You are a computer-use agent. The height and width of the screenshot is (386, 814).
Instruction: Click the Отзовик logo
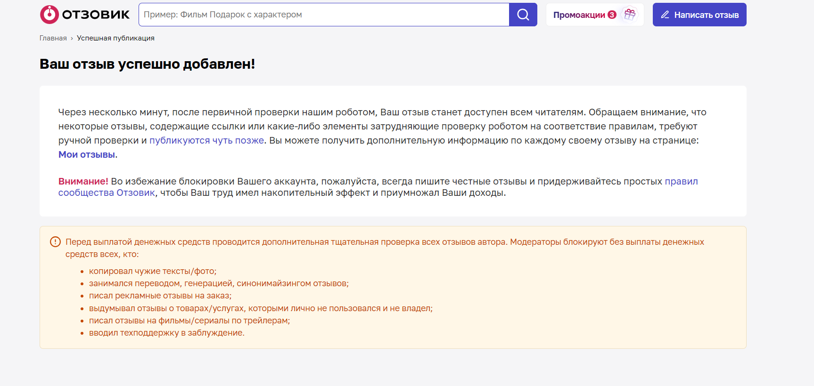pyautogui.click(x=85, y=15)
